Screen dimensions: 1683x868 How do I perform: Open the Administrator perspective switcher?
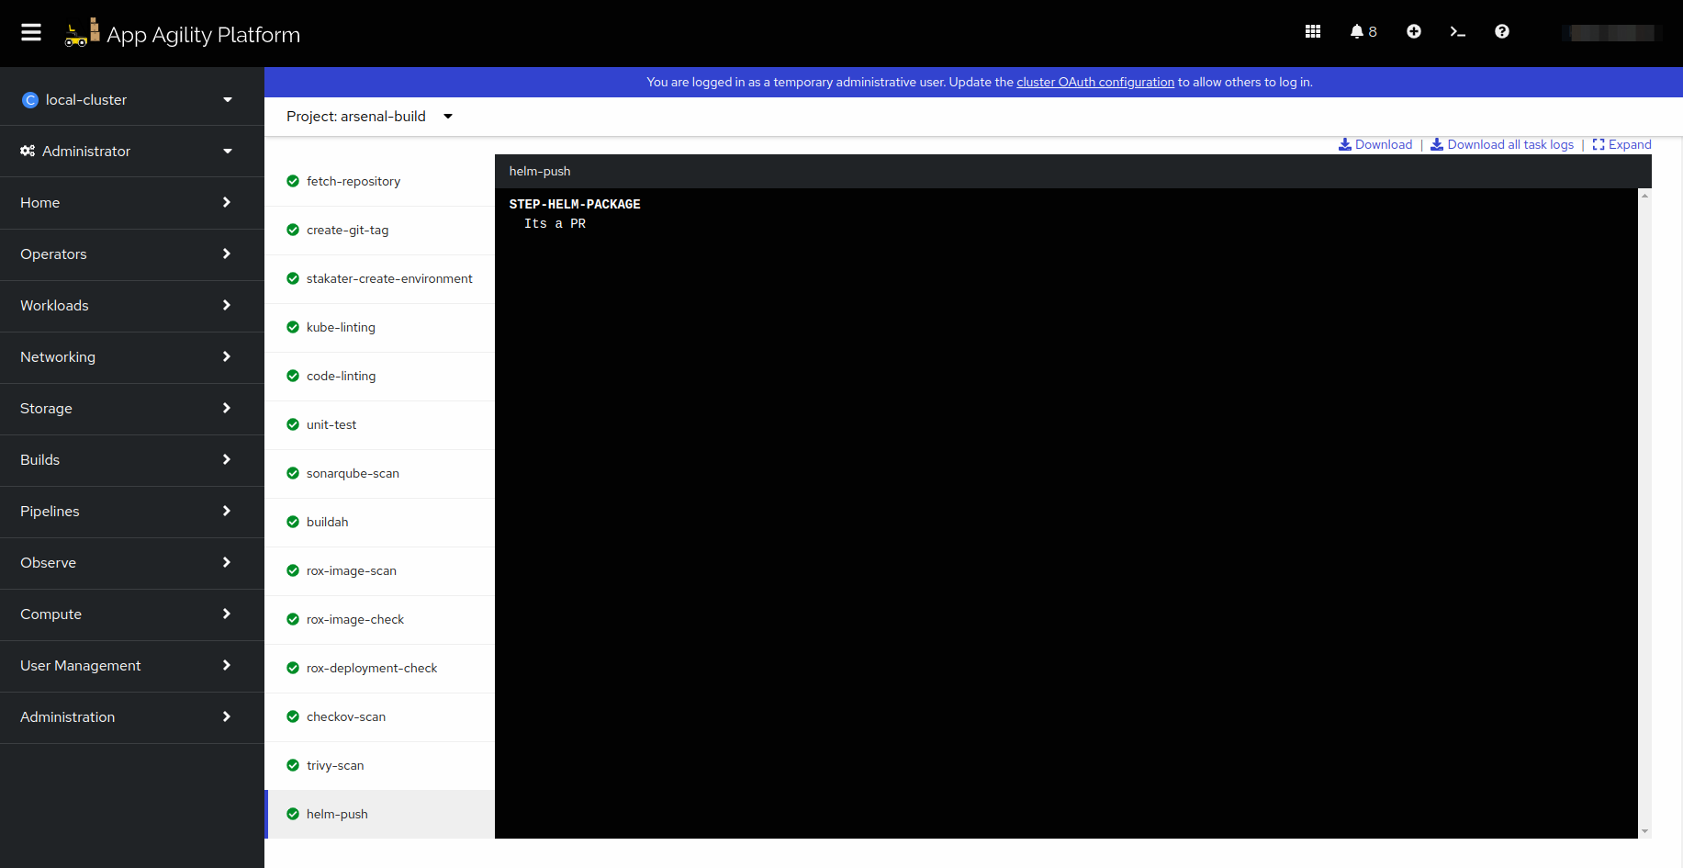pos(129,152)
